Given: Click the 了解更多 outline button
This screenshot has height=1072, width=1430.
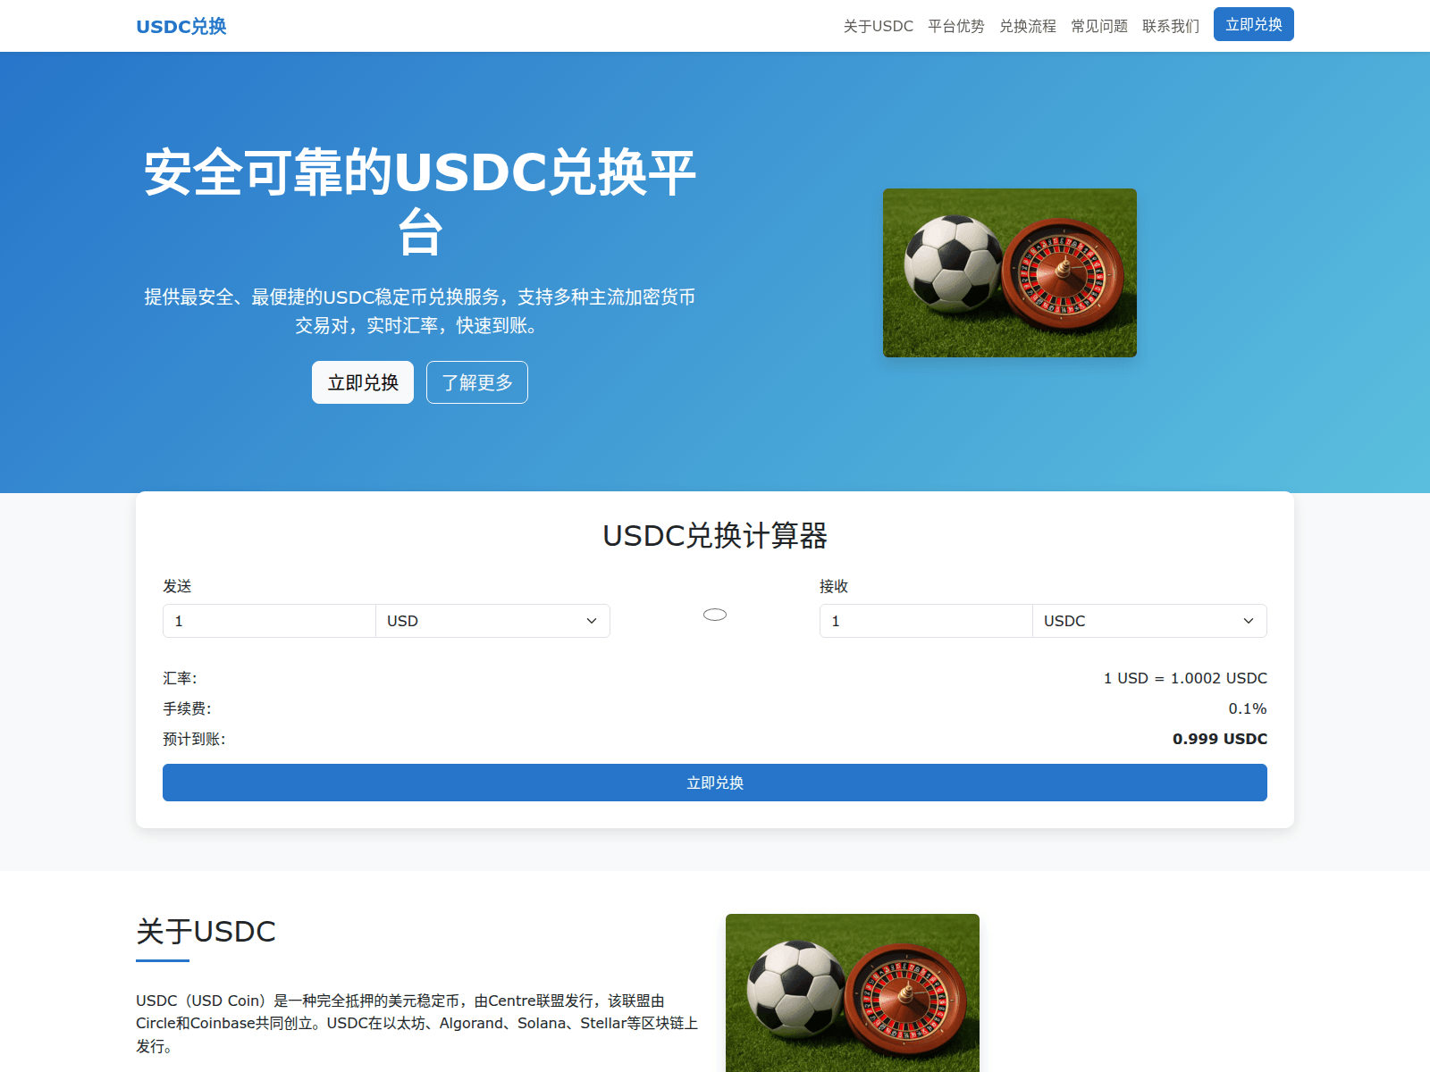Looking at the screenshot, I should (x=477, y=382).
